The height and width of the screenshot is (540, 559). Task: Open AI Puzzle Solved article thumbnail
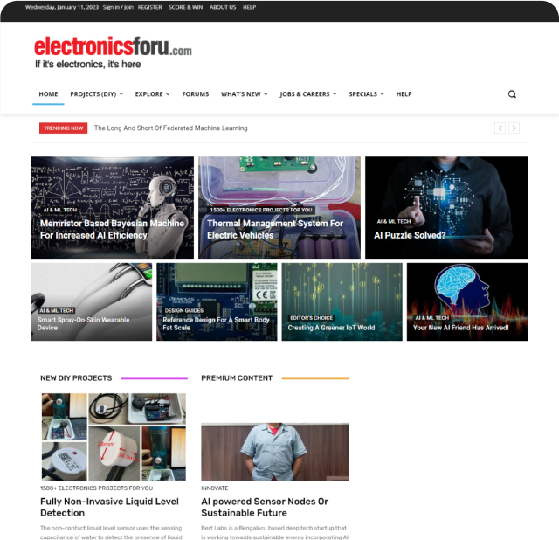446,208
